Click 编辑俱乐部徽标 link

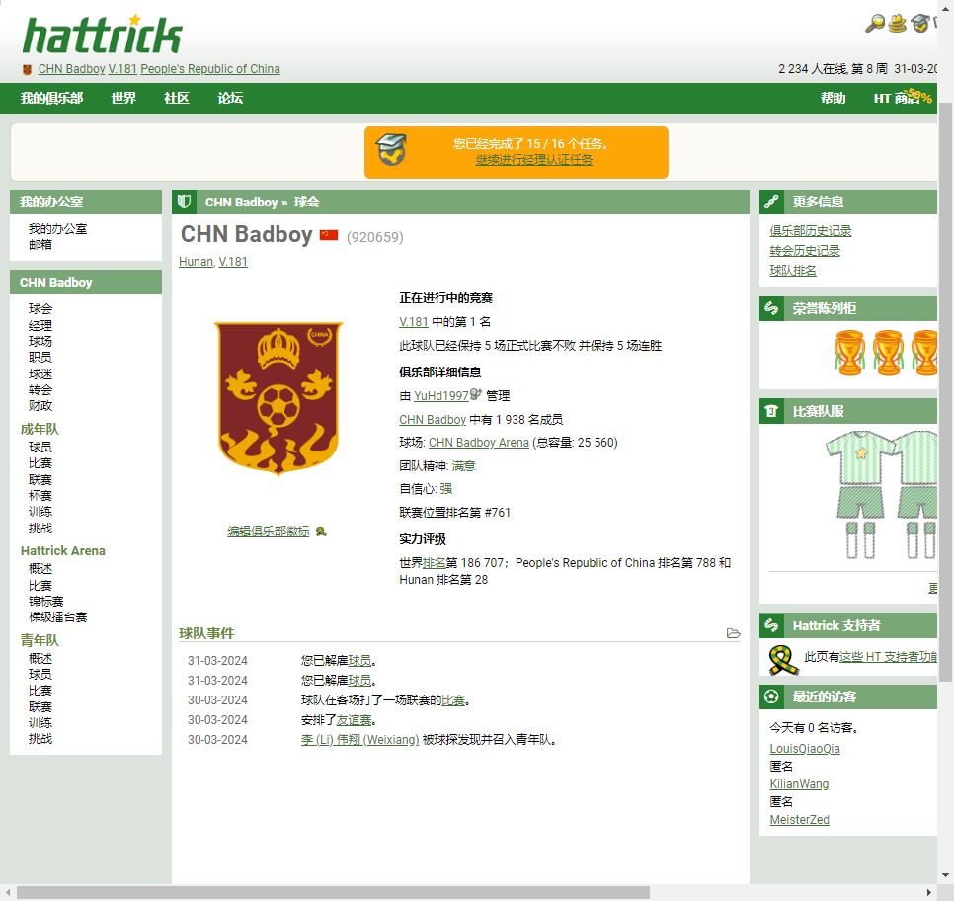[269, 532]
